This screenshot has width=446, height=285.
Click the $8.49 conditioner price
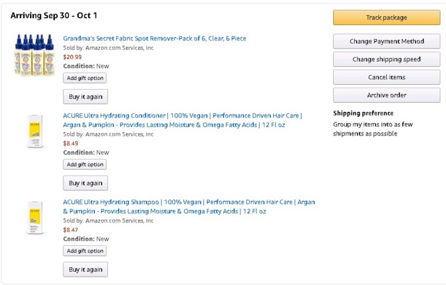pos(70,143)
